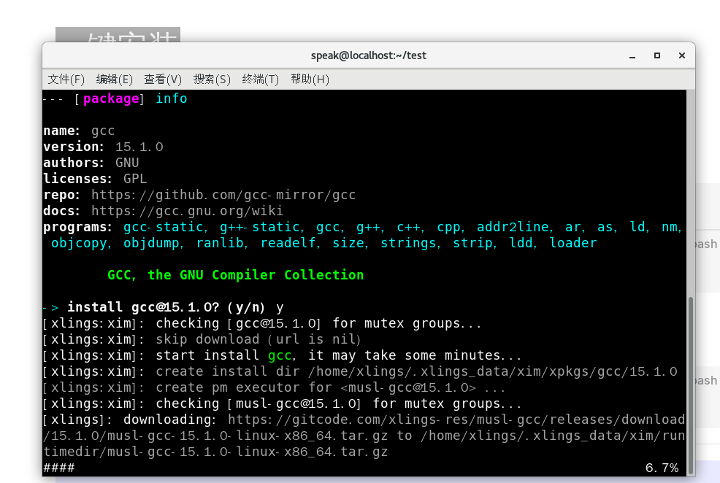Click the "install gcc@15.1.0? (y/n)" prompt
Image resolution: width=720 pixels, height=483 pixels.
(166, 307)
